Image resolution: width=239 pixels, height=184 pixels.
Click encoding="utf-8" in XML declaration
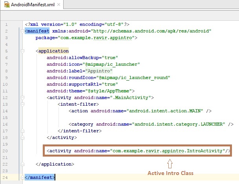102,24
